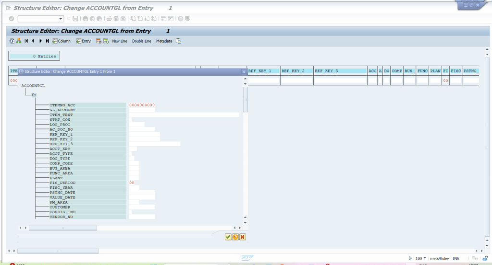Click the status bar expand triangle
The height and width of the screenshot is (265, 492).
[410, 258]
